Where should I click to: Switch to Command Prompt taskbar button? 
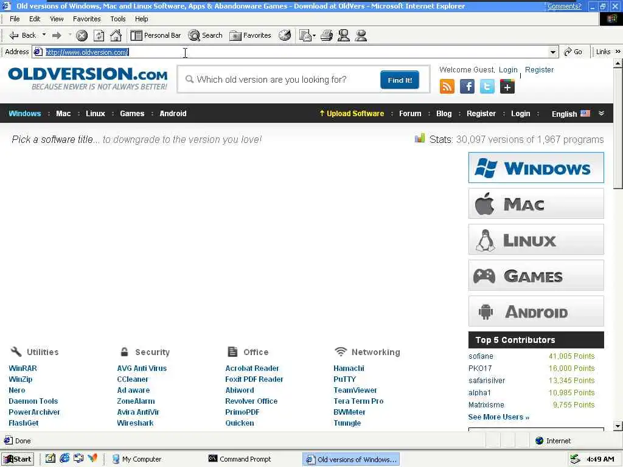click(240, 459)
